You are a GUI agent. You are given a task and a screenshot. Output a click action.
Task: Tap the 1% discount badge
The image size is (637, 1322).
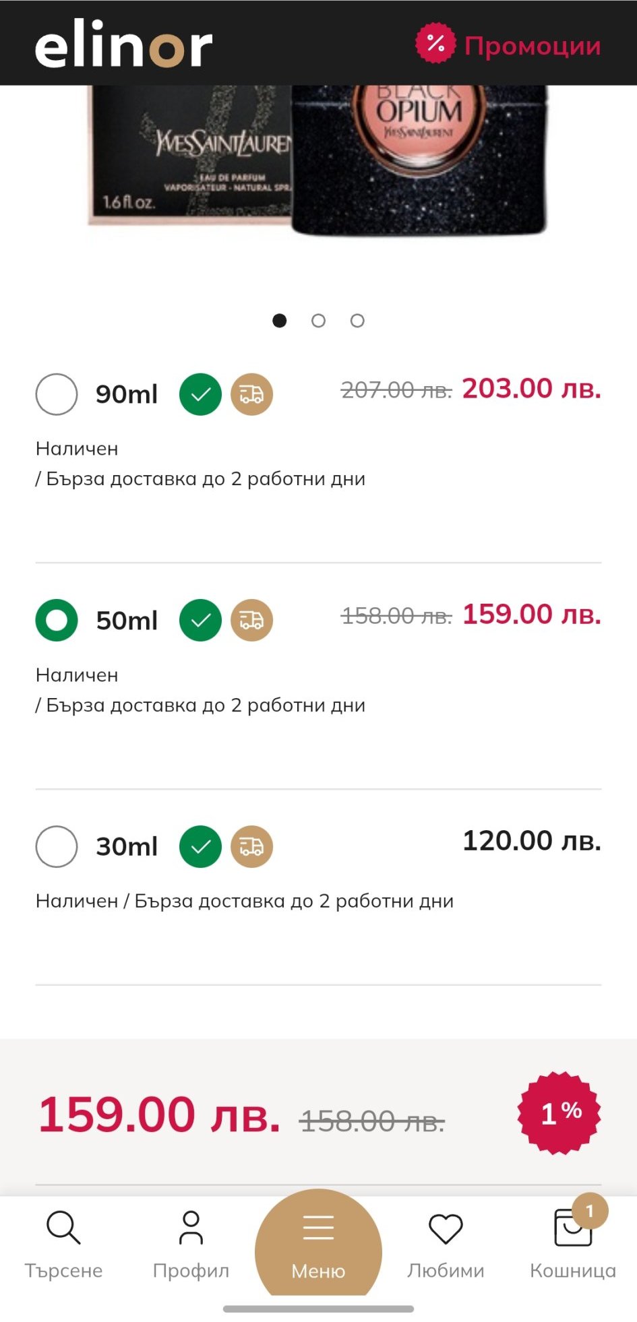[559, 1113]
